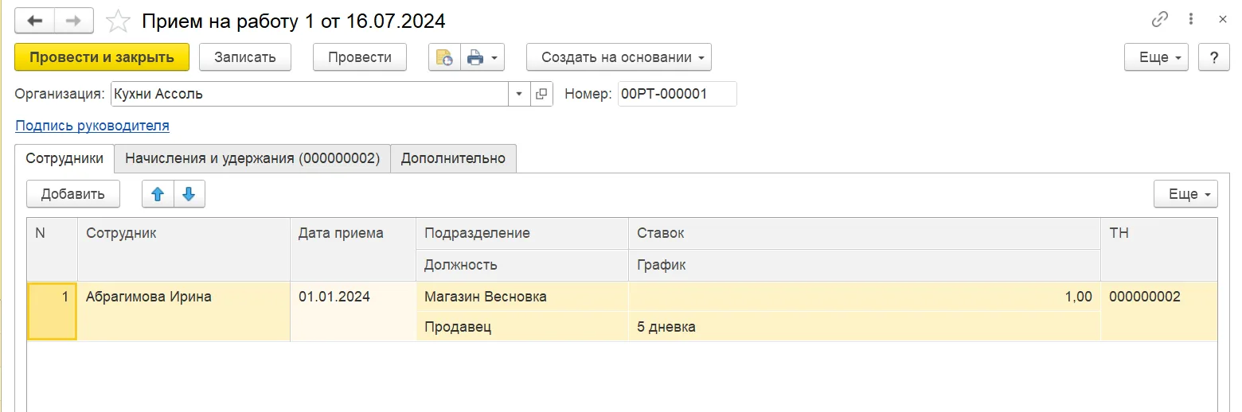
Task: Click the Должность column header
Action: 522,265
